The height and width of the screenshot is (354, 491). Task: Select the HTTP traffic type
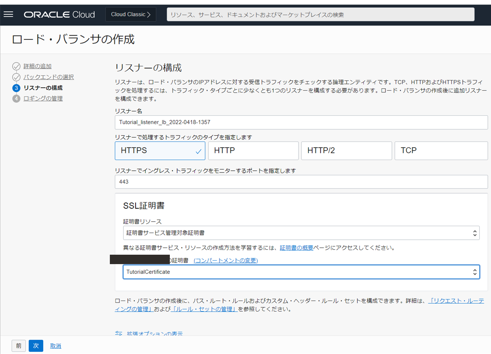[x=253, y=151]
